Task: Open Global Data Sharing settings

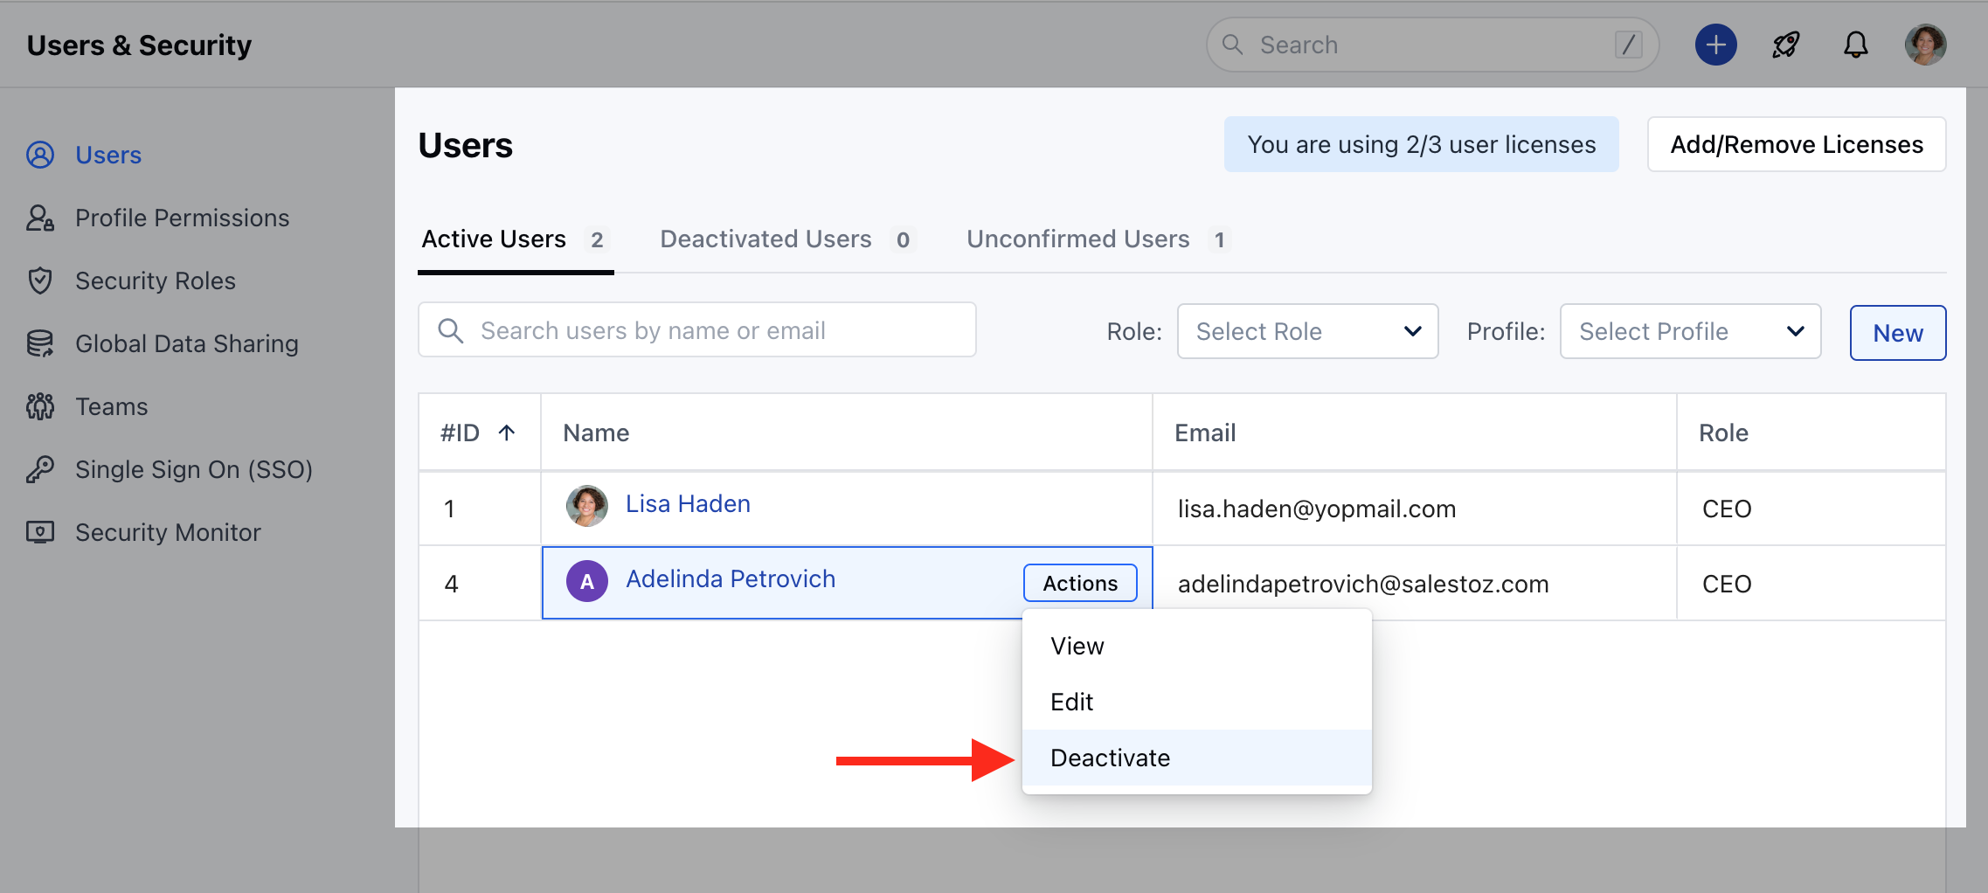Action: point(186,343)
